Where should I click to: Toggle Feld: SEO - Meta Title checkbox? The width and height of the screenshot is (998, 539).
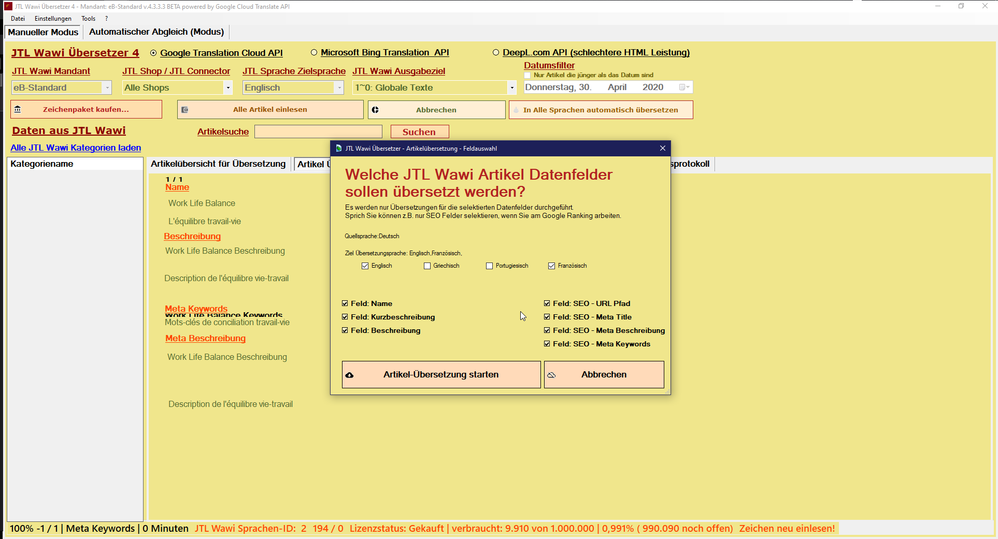click(547, 317)
